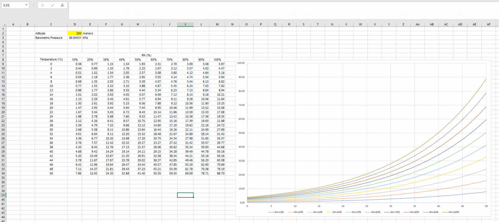Select row 39 via its row header
The image size is (499, 222).
(3, 195)
